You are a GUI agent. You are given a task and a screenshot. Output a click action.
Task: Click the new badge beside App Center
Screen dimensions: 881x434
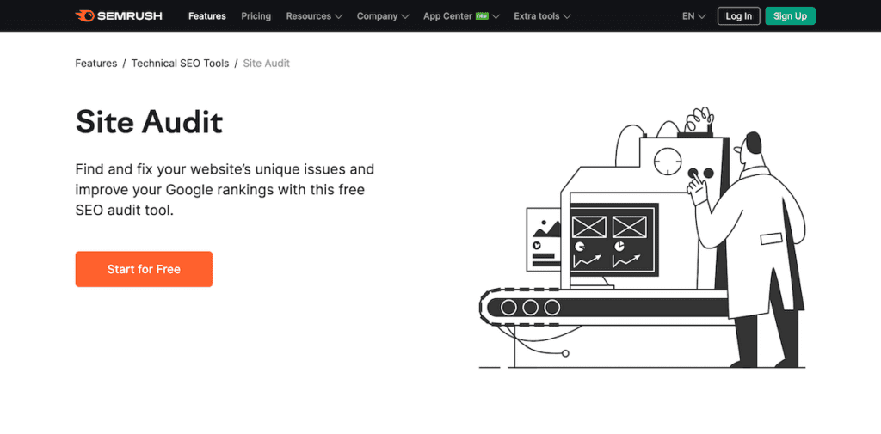click(482, 16)
